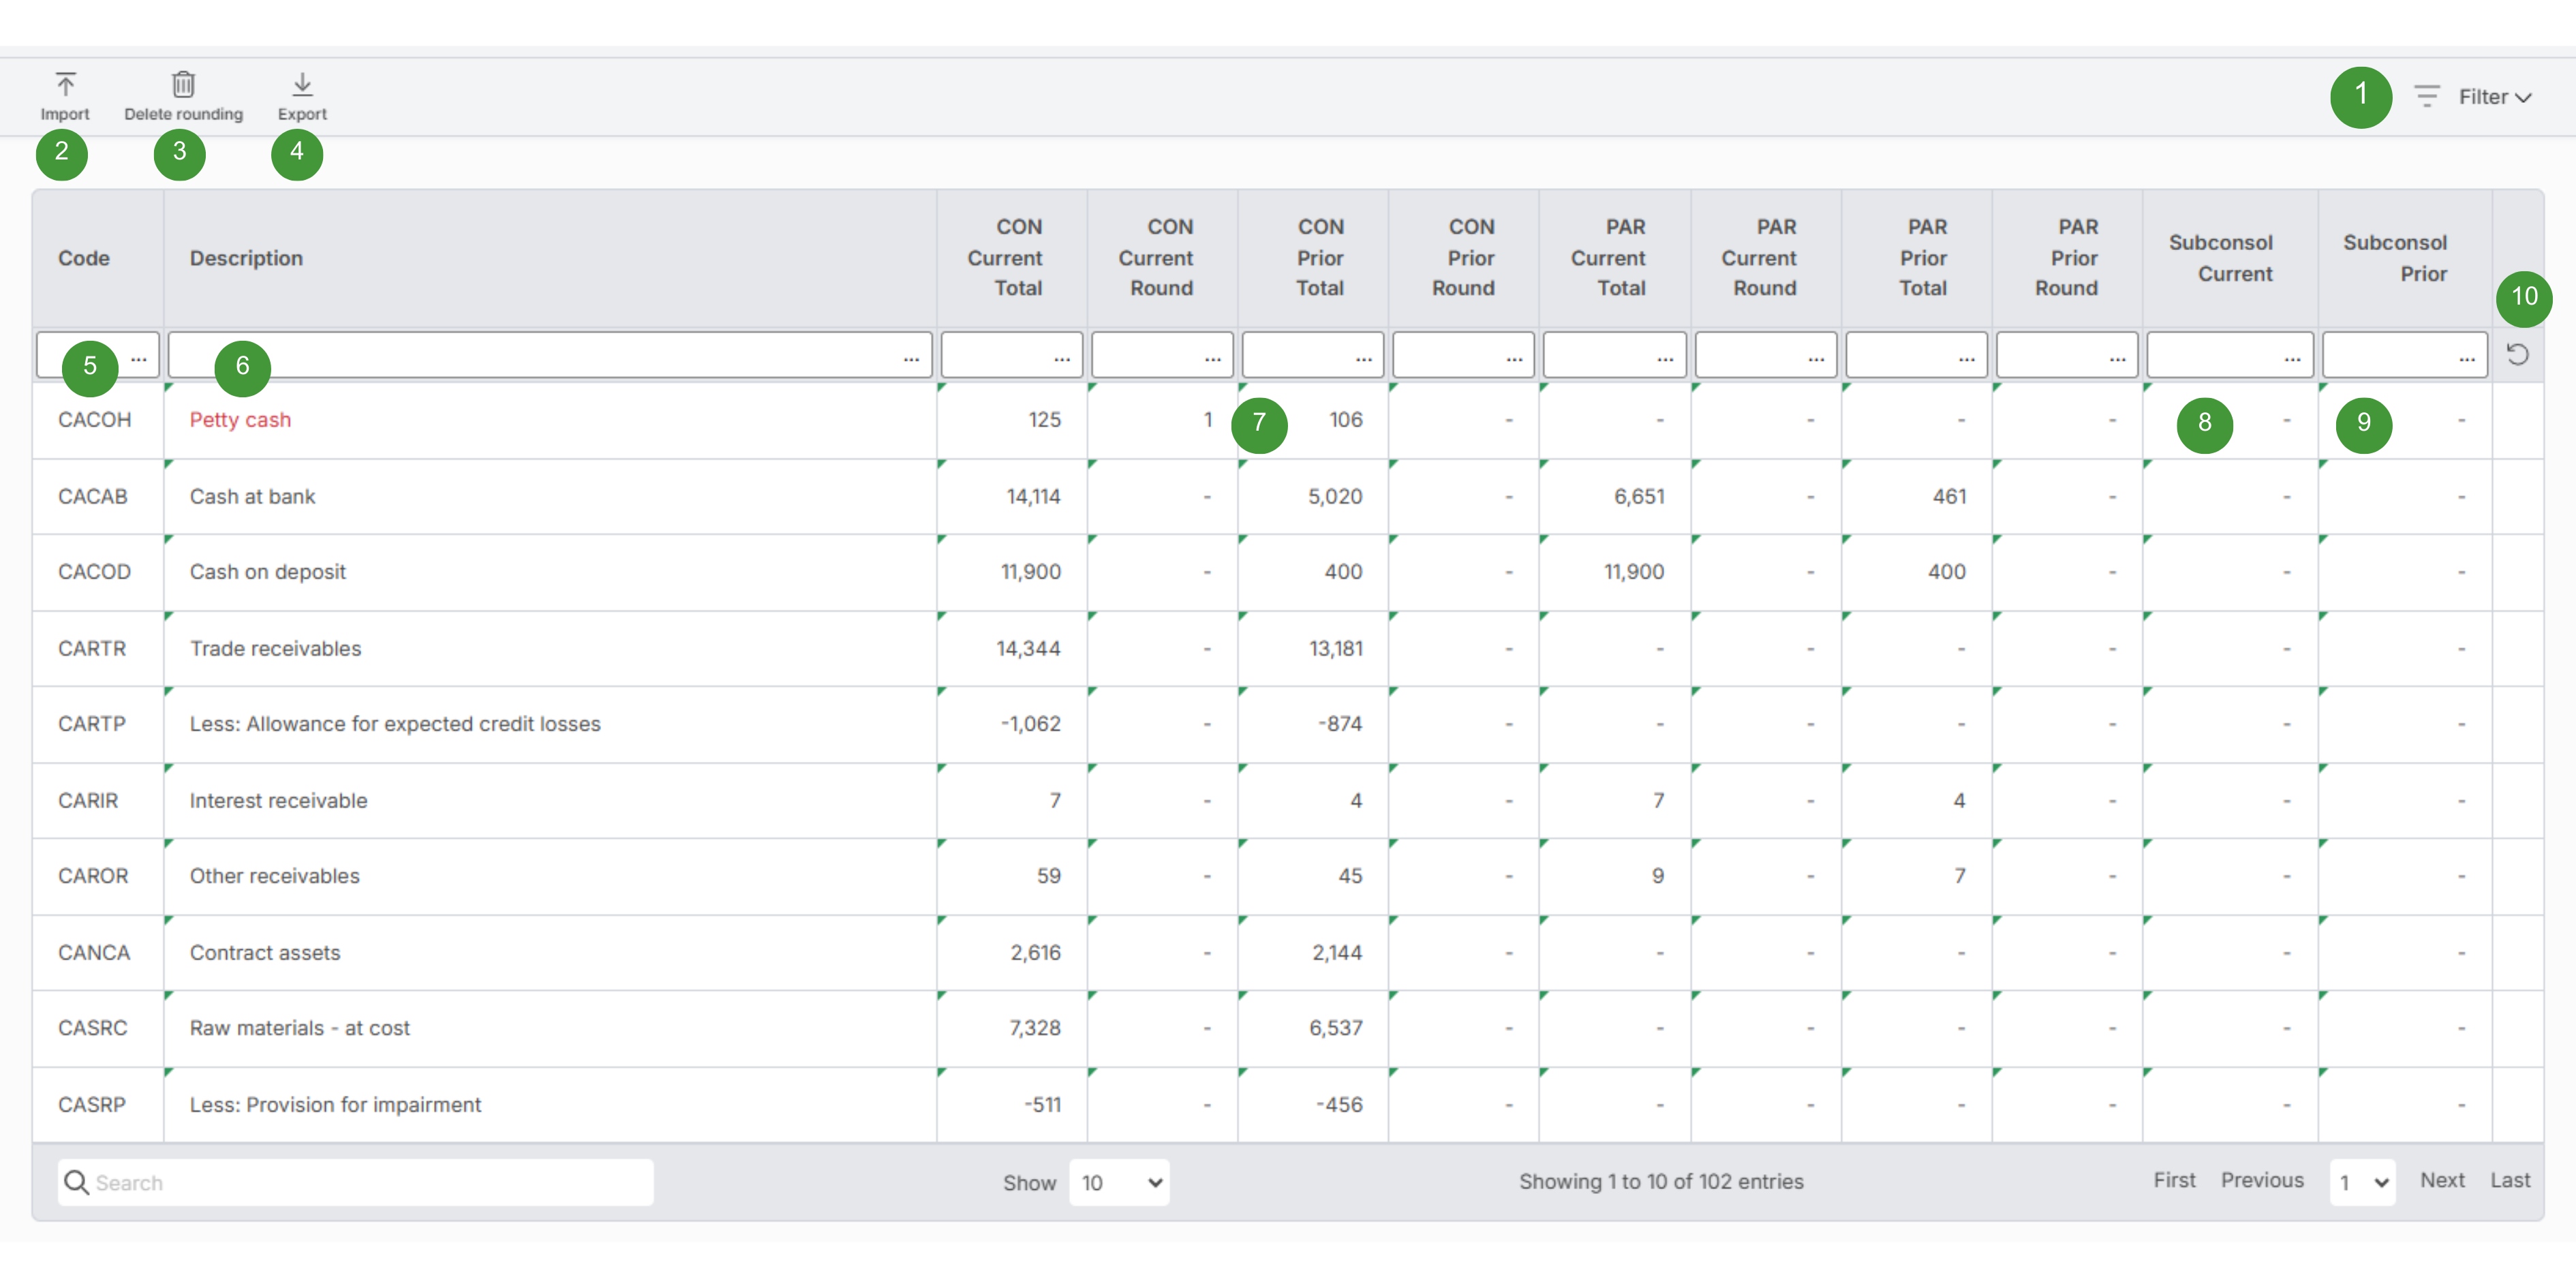
Task: Click the search magnifier icon
Action: click(x=77, y=1182)
